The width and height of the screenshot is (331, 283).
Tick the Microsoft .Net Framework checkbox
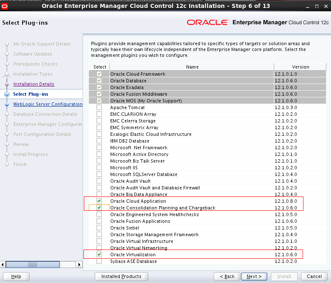(99, 148)
